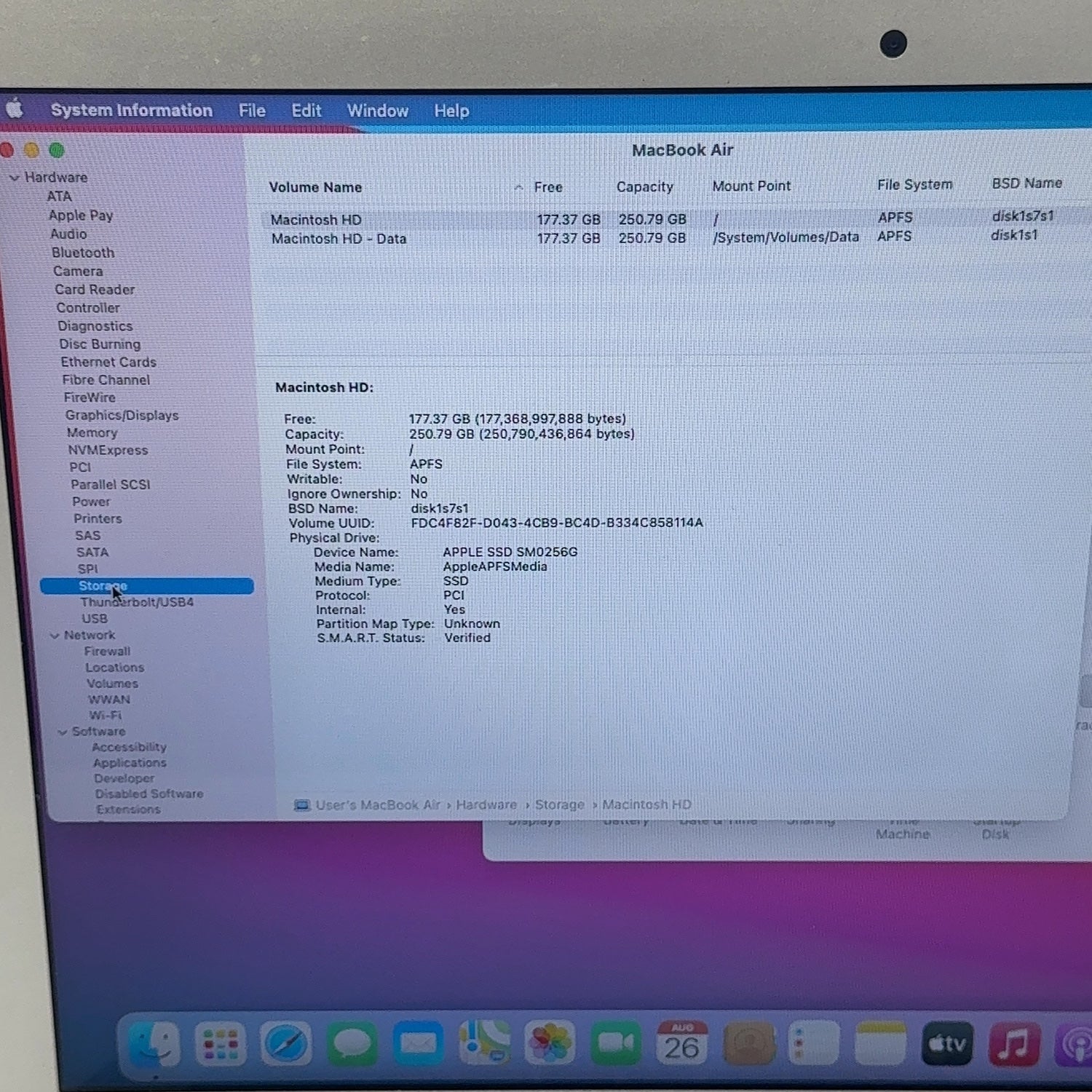Open Apple TV from the Dock
The width and height of the screenshot is (1092, 1092).
tap(947, 1043)
